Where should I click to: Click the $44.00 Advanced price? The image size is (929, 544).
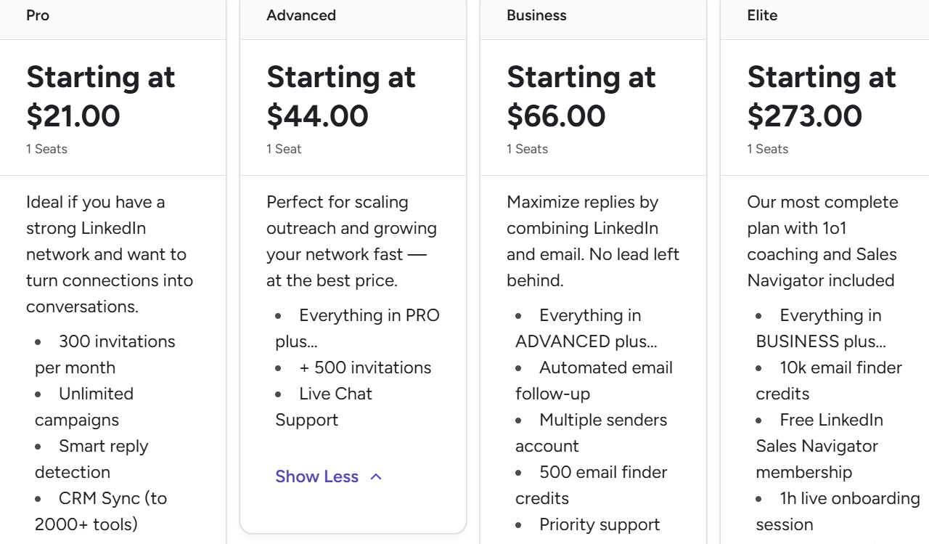pos(317,116)
